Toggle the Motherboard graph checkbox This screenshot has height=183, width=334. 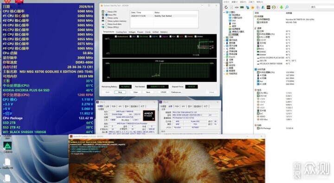click(116, 37)
